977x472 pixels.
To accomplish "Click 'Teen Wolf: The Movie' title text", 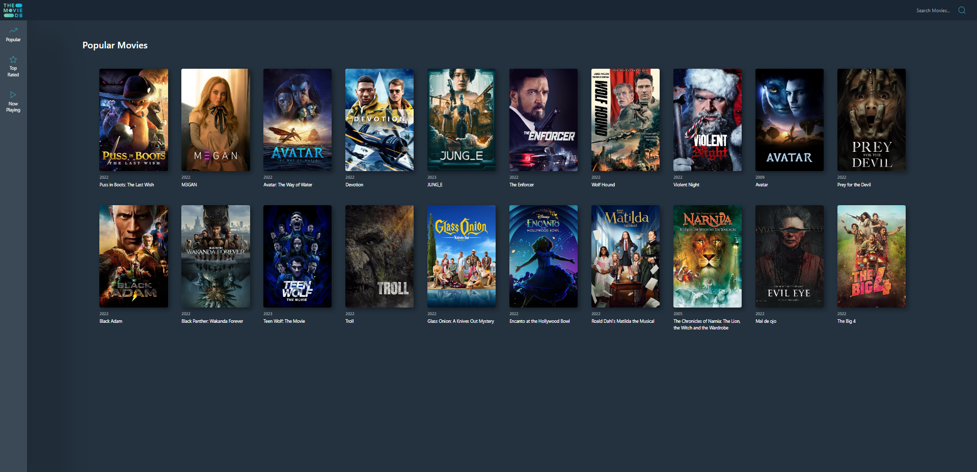I will pos(284,321).
